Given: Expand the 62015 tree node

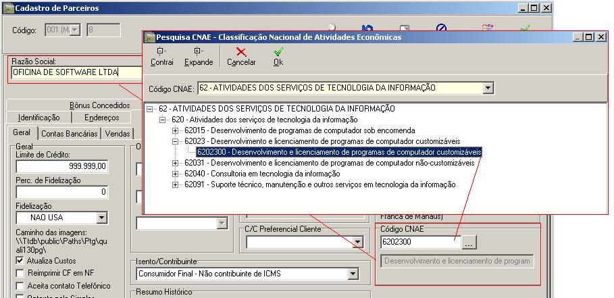Looking at the screenshot, I should click(175, 131).
